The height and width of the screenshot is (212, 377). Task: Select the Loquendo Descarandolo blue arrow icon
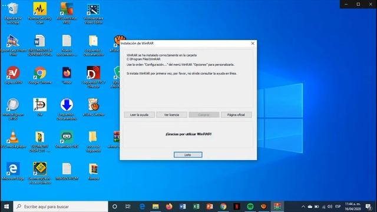click(x=67, y=110)
